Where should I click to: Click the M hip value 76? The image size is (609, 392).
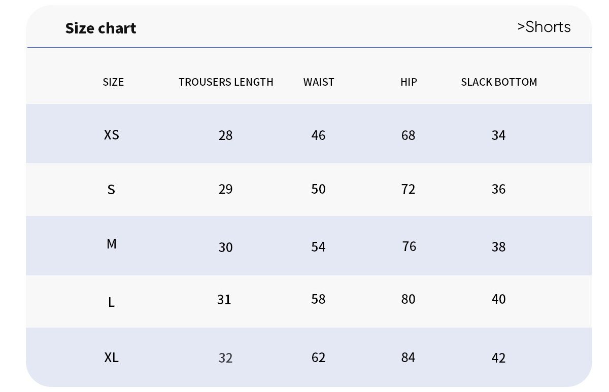pos(409,246)
